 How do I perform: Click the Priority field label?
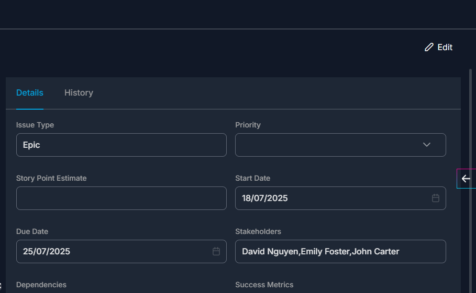click(x=248, y=125)
